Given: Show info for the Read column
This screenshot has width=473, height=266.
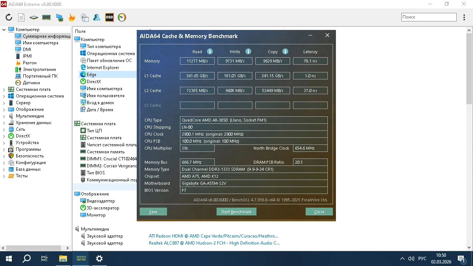Looking at the screenshot, I should pyautogui.click(x=210, y=52).
